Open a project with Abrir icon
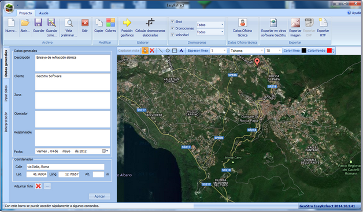This screenshot has width=363, height=212. click(x=25, y=23)
